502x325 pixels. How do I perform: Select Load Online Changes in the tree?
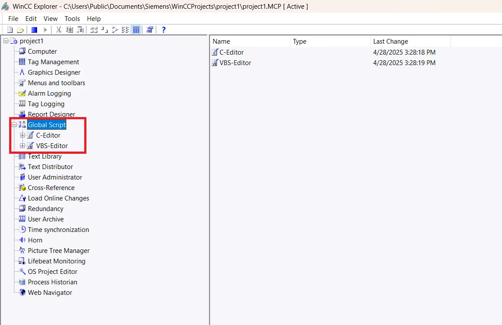(x=58, y=198)
